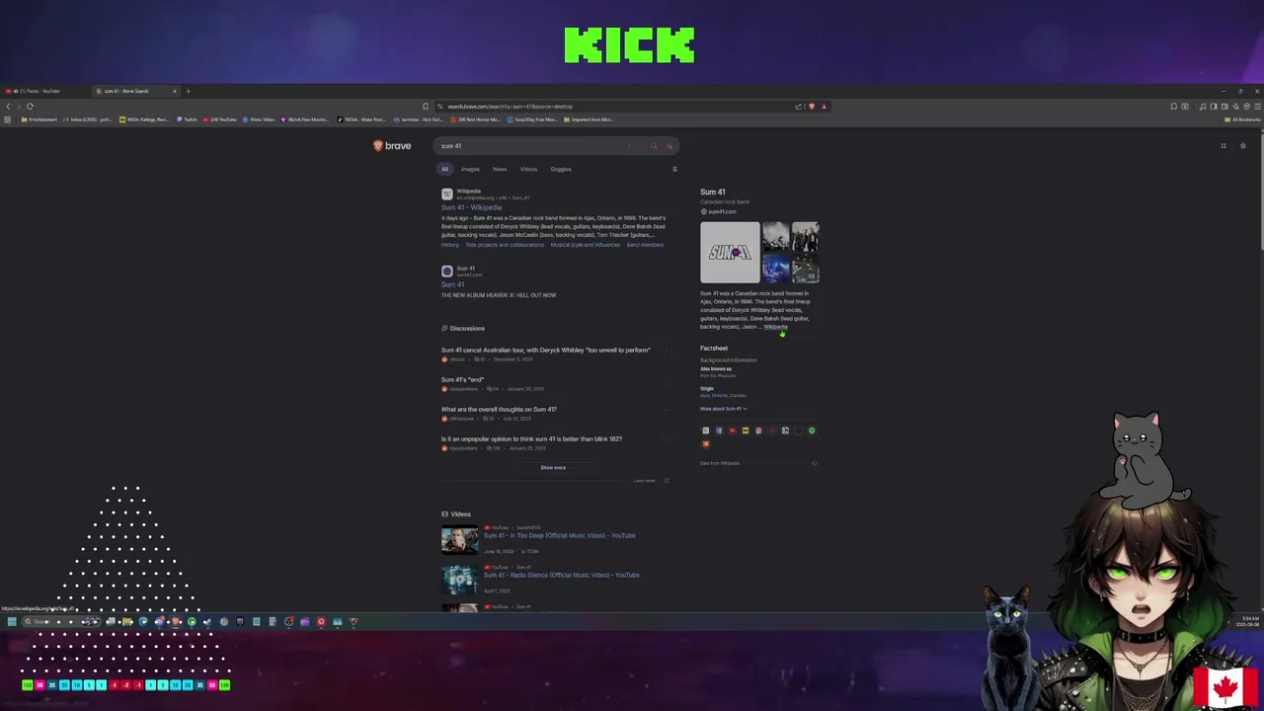
Task: Click the browser back arrow
Action: [7, 106]
